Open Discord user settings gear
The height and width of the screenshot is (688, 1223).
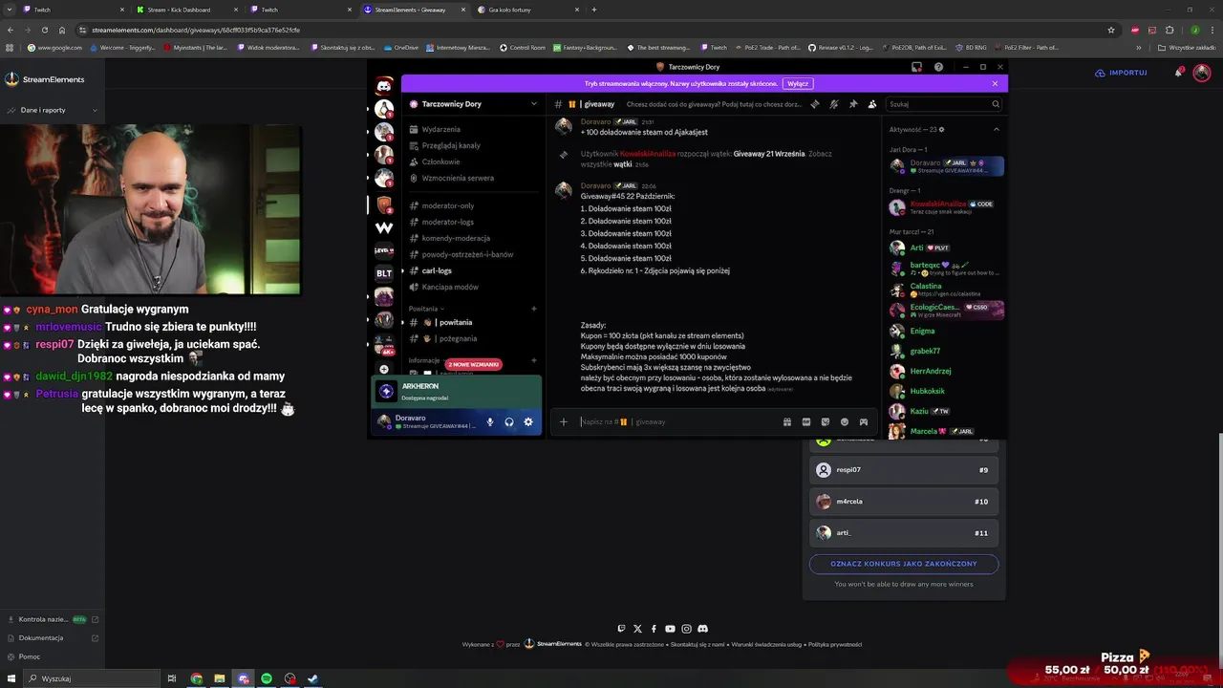pyautogui.click(x=528, y=421)
